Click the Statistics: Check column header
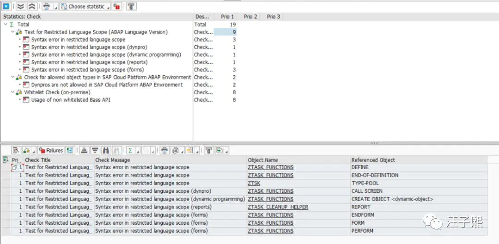 click(x=97, y=17)
